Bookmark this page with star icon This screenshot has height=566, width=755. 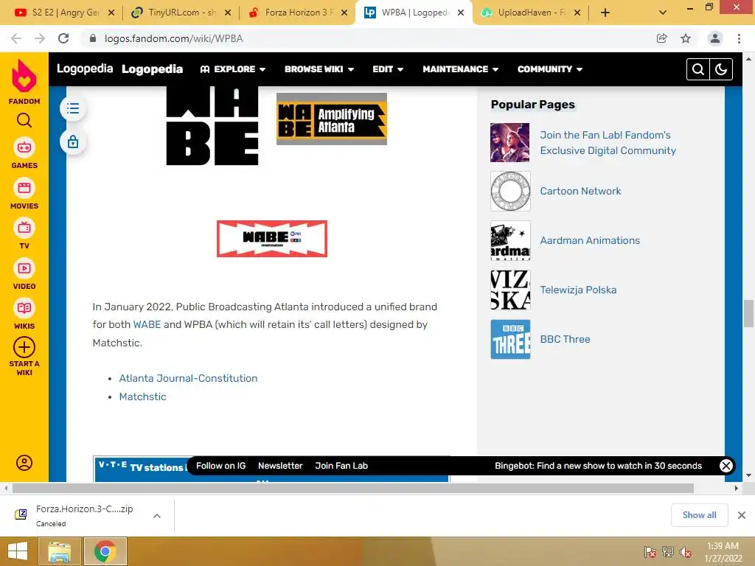coord(686,38)
